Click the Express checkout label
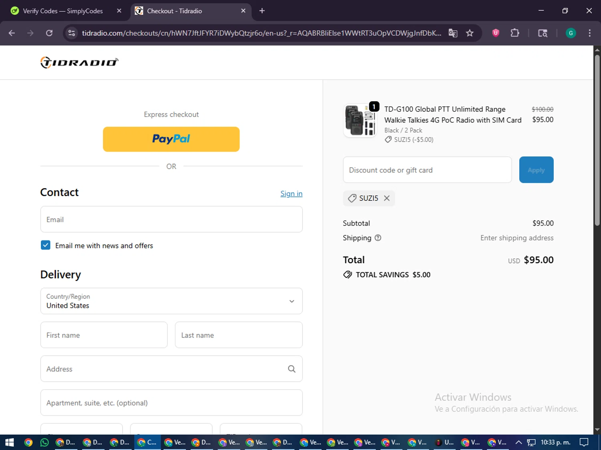The height and width of the screenshot is (450, 601). click(x=171, y=114)
